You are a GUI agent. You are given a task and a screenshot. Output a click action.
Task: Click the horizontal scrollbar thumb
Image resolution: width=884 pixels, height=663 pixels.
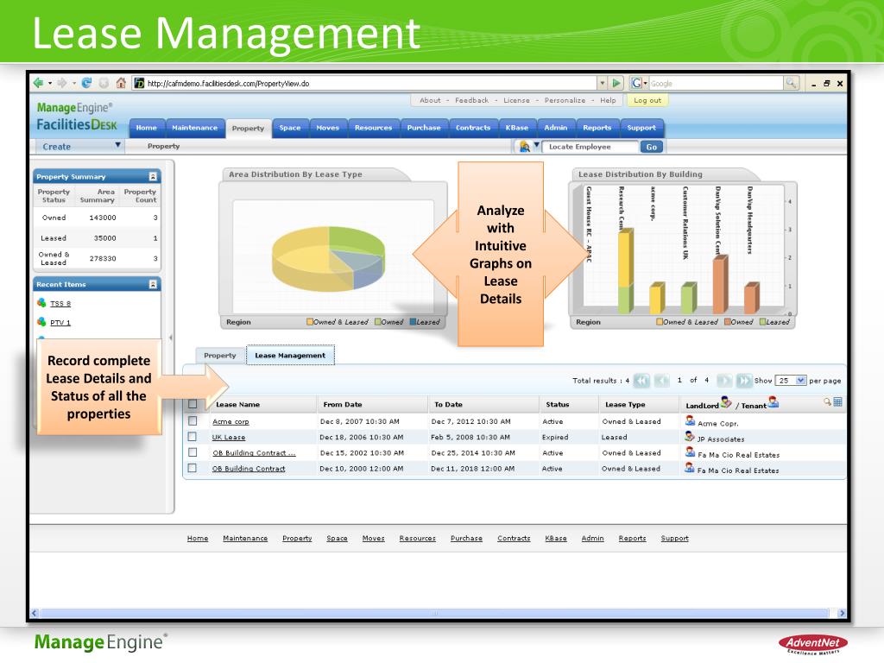[434, 613]
